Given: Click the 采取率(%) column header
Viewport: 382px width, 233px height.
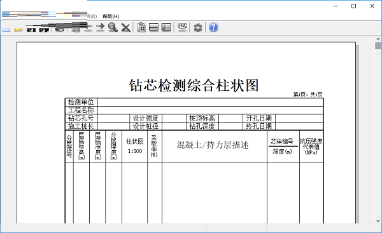Looking at the screenshot, I should point(155,146).
